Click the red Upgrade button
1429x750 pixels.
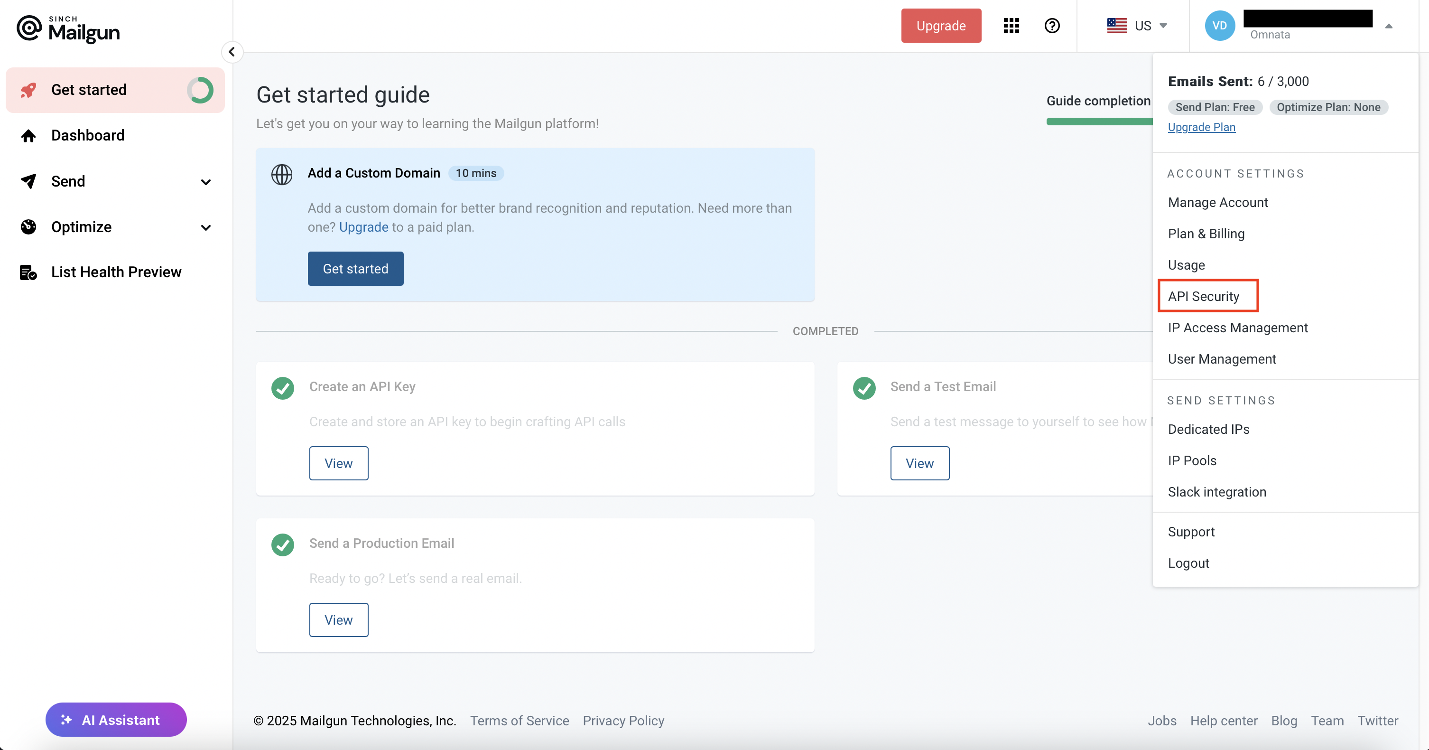pos(941,26)
